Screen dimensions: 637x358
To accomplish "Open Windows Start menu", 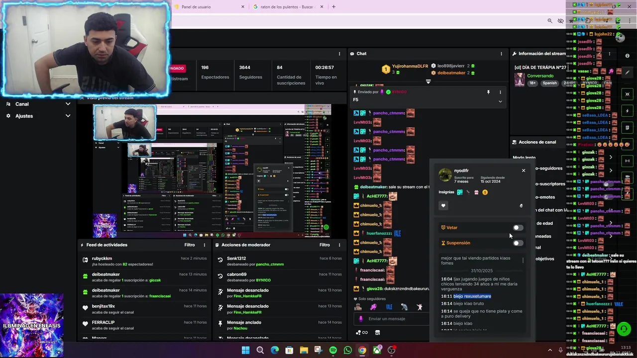I will click(245, 350).
